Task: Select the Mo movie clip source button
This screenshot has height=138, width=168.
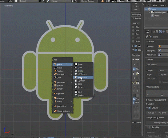Action: [137, 69]
